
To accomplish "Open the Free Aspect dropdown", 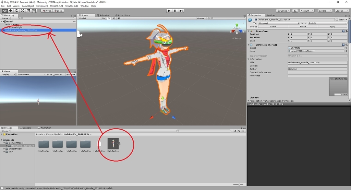I will point(31,74).
